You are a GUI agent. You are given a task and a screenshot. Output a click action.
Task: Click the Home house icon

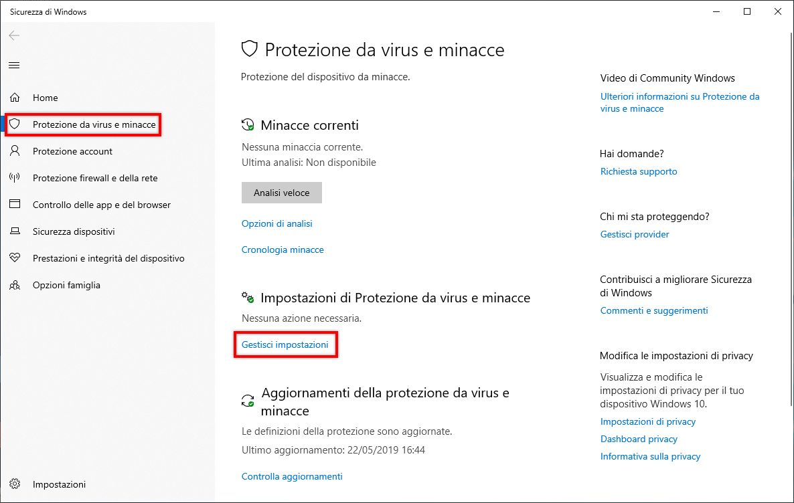[x=15, y=98]
